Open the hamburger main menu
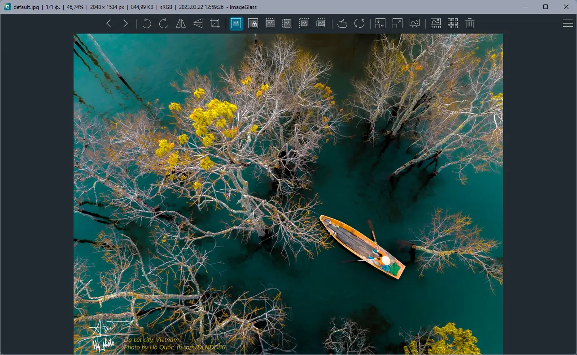The image size is (577, 355). point(568,24)
